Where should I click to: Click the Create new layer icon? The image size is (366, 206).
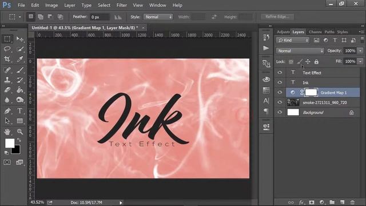click(342, 202)
